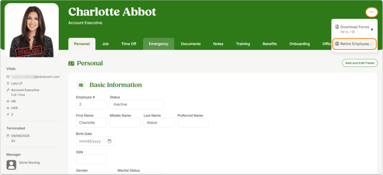Expand Download Forms submenu arrow
Viewport: 383px width, 175px height.
pos(372,29)
